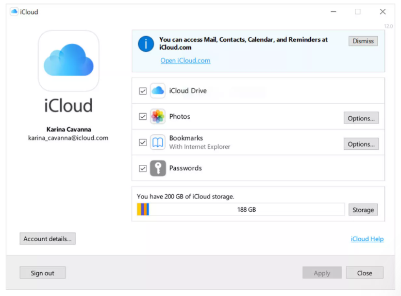This screenshot has width=401, height=296.
Task: Click the 'With Internet Explorer' subtitle
Action: pos(200,147)
